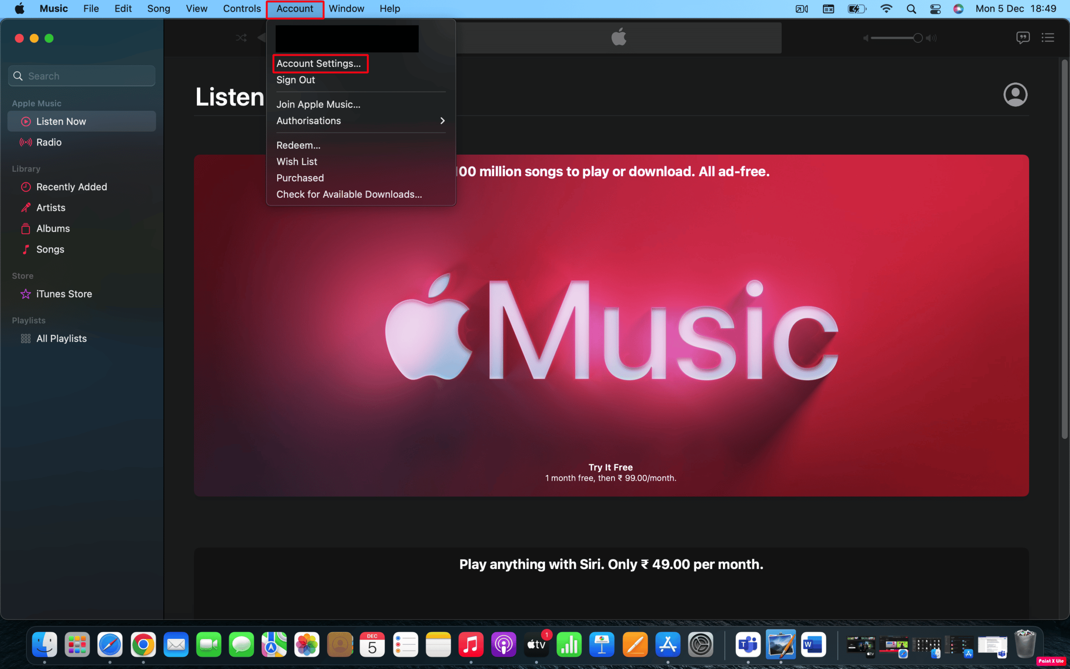This screenshot has width=1070, height=669.
Task: Select Sign Out account option
Action: pos(296,79)
